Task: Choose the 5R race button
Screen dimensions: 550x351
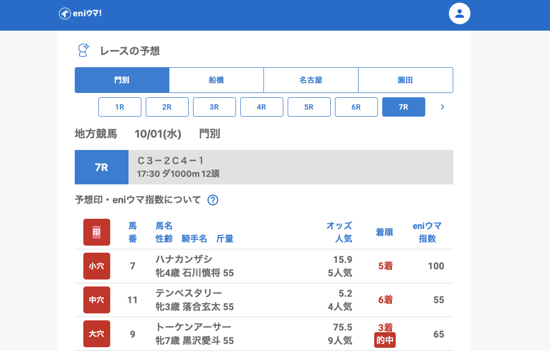Action: click(x=309, y=107)
